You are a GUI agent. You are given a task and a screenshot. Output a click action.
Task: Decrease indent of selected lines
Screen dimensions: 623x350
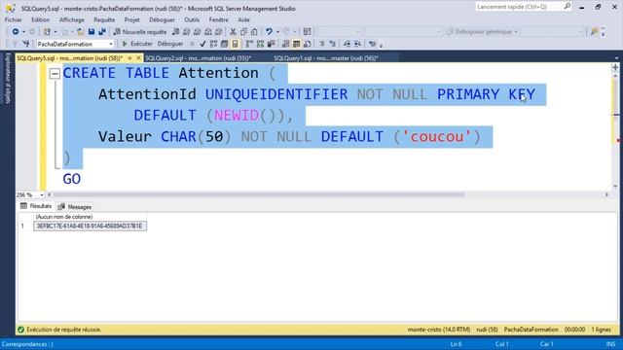point(347,44)
